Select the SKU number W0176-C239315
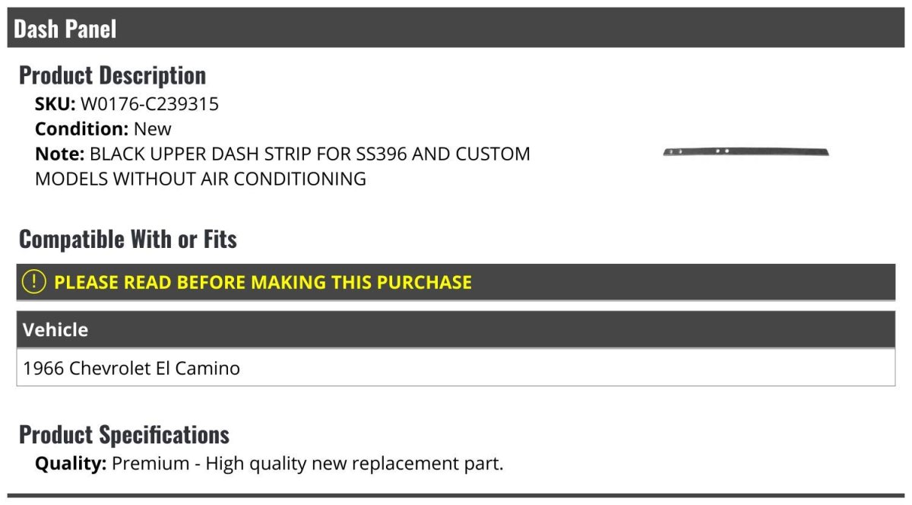The height and width of the screenshot is (505, 912). [x=150, y=104]
